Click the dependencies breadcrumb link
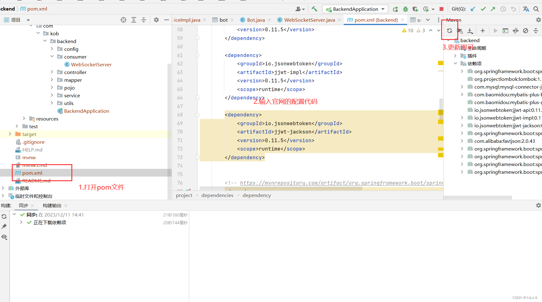Viewport: 542px width, 302px height. point(217,195)
